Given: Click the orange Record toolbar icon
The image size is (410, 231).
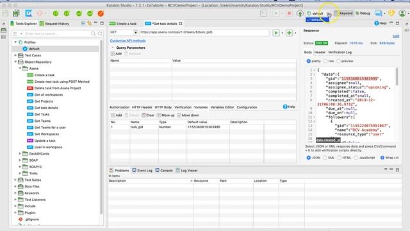Looking at the screenshot, I should tap(101, 13).
